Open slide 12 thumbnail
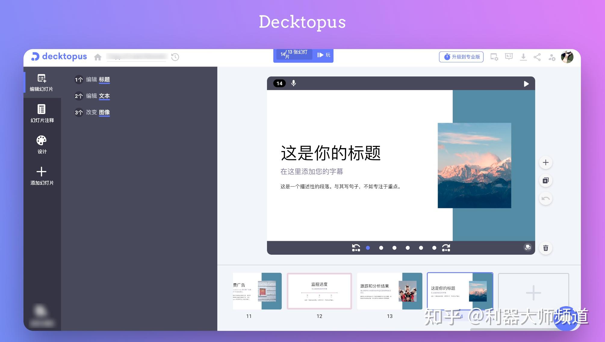Screen dimensions: 605x342 point(319,291)
